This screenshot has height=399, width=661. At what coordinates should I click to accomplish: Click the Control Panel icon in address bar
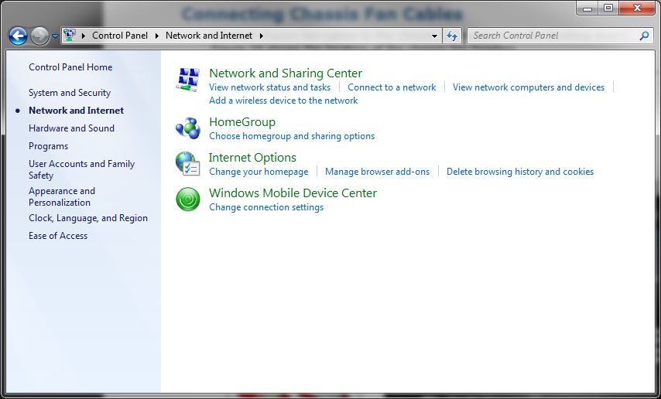point(70,36)
